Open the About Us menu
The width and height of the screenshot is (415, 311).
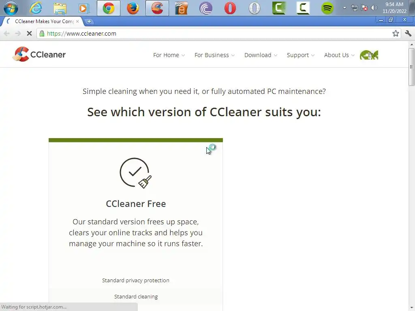[x=339, y=55]
